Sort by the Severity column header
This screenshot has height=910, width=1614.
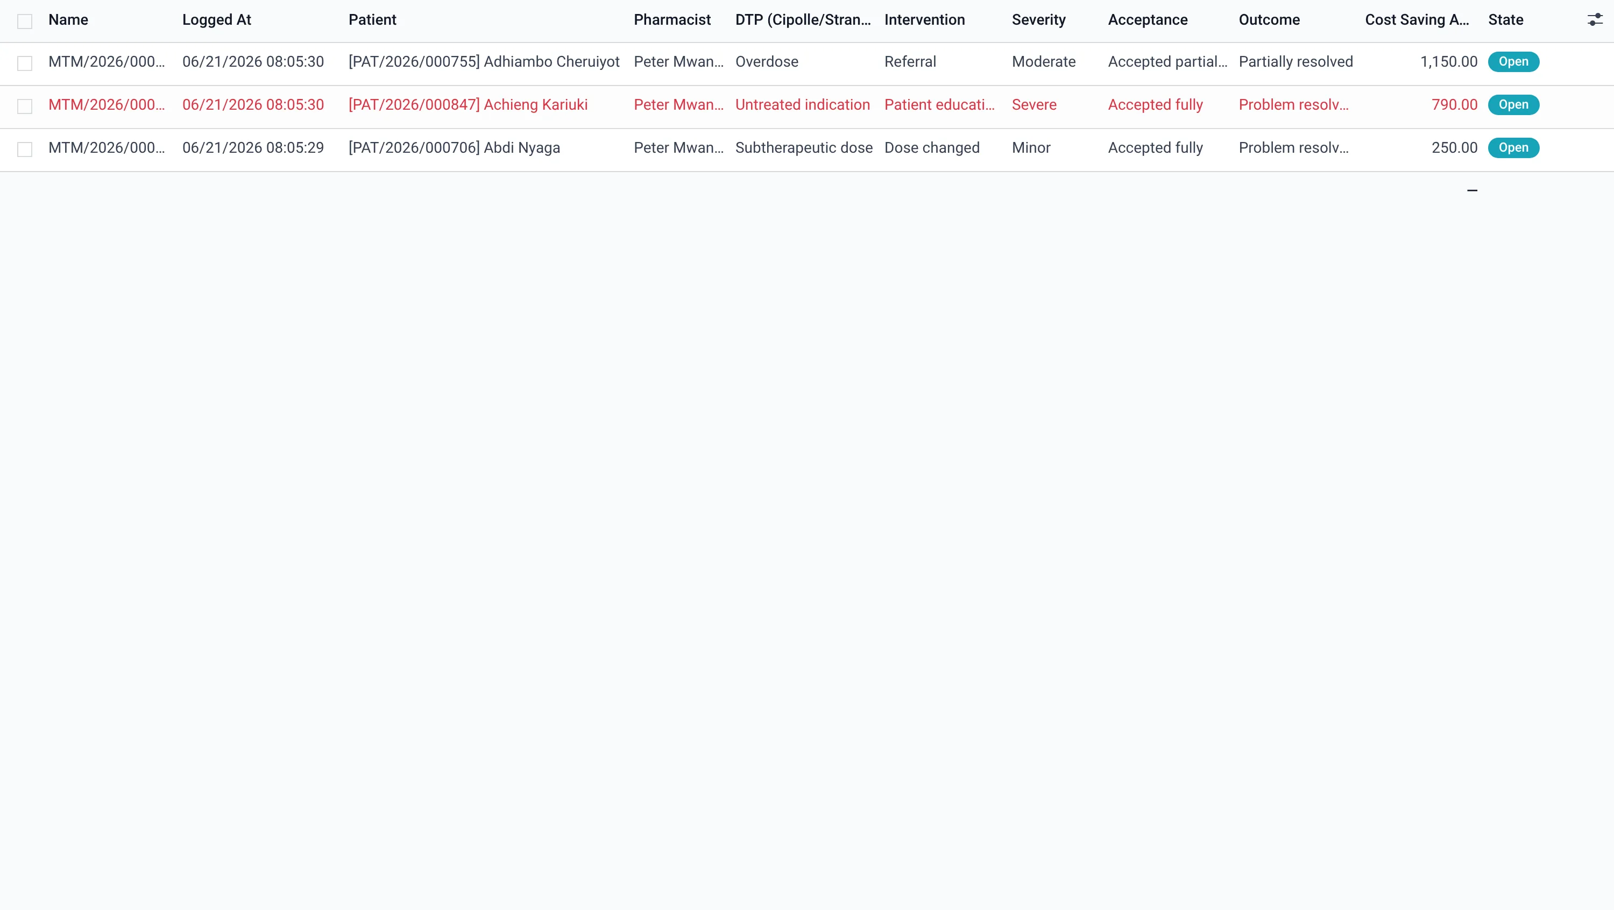click(1039, 20)
